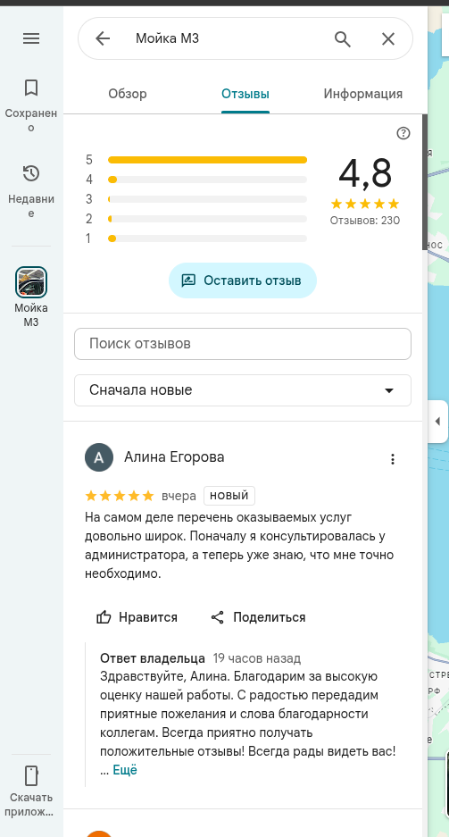Click the новый badge on review
This screenshot has height=837, width=449.
pos(229,496)
